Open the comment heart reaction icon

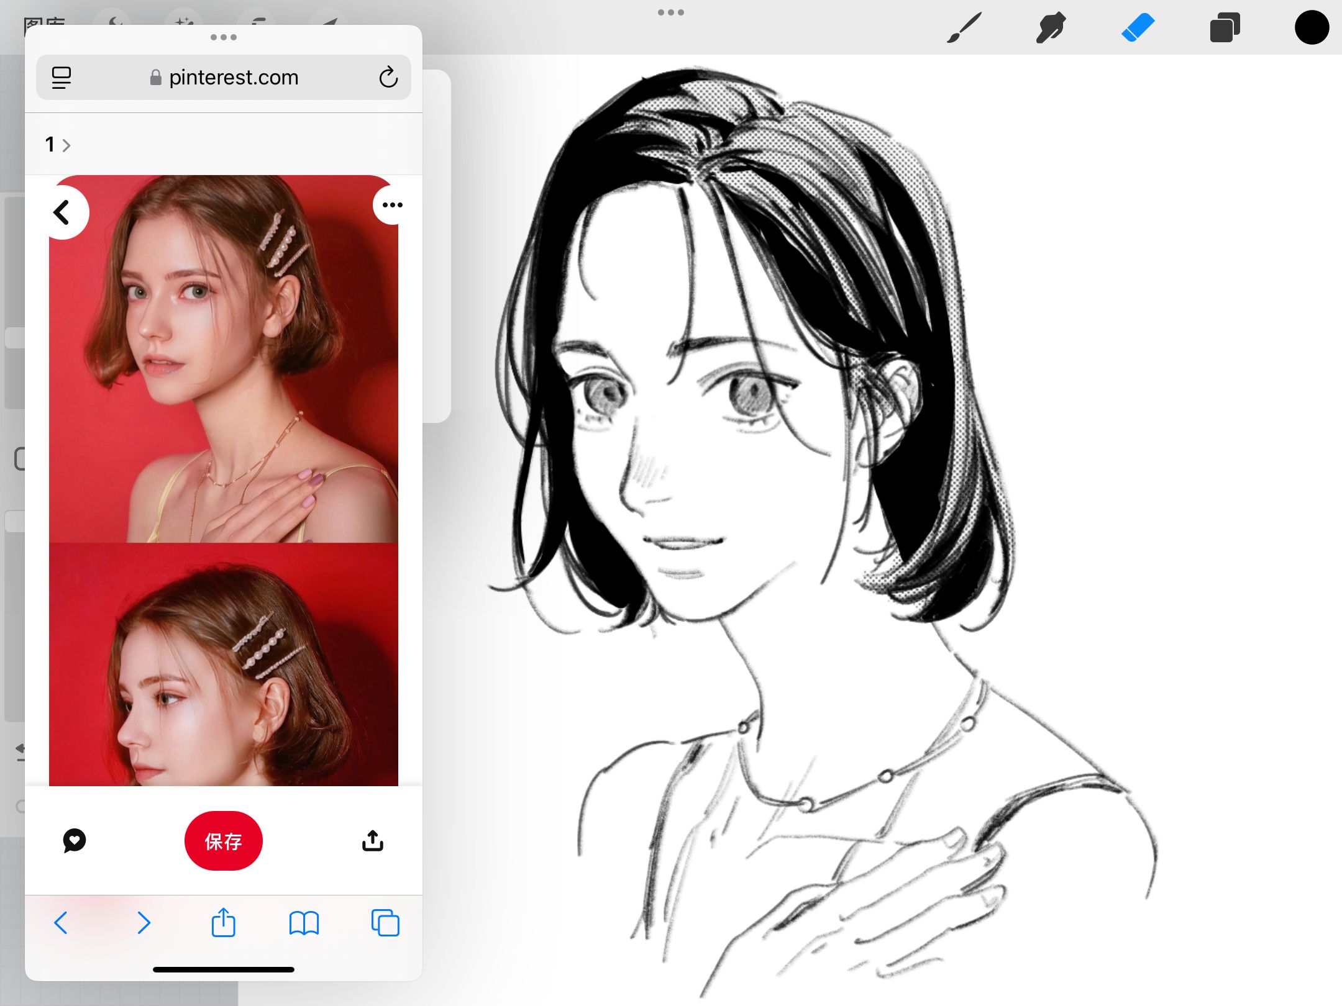click(75, 841)
